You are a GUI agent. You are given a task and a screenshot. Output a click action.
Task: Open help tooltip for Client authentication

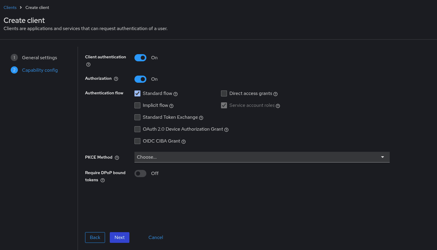(88, 64)
